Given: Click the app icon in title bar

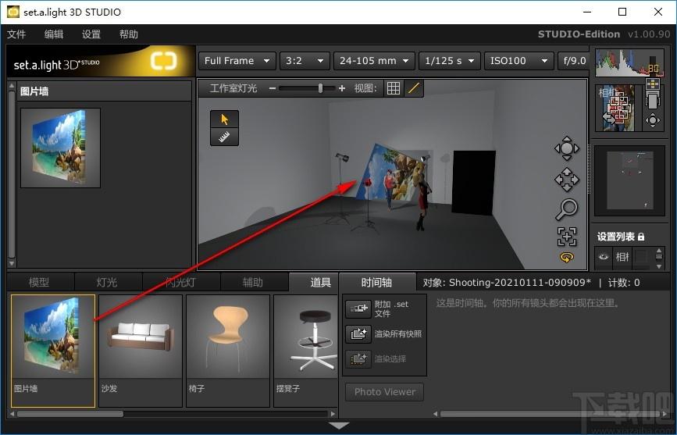Looking at the screenshot, I should [13, 12].
